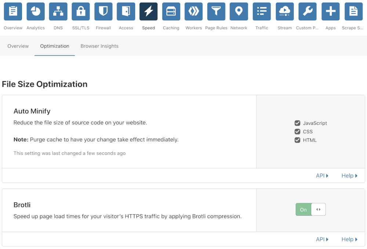Viewport: 367px width, 249px height.
Task: Expand Help for Brotli
Action: (x=349, y=239)
